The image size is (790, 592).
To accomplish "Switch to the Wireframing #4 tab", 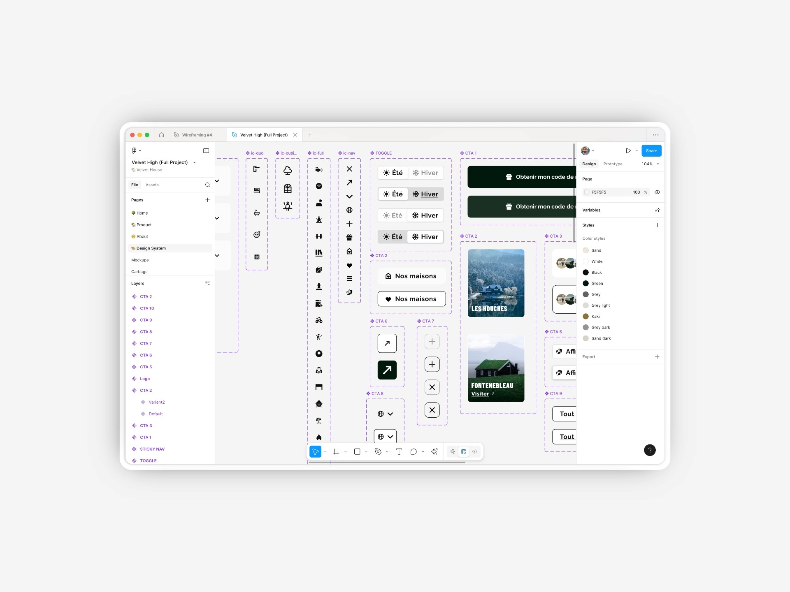I will pyautogui.click(x=197, y=135).
